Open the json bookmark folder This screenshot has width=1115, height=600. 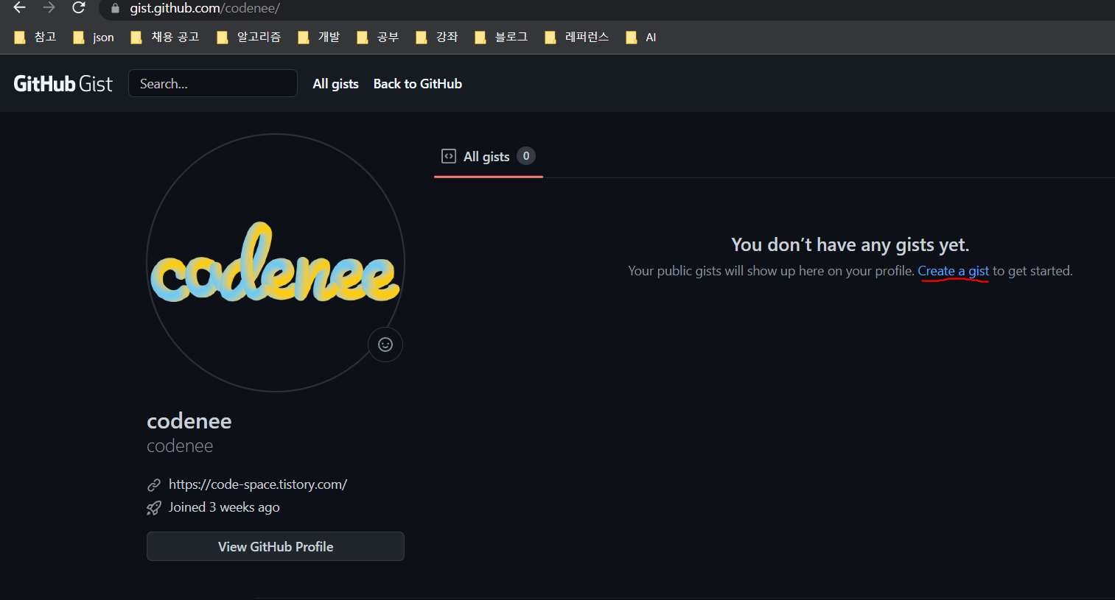tap(94, 38)
